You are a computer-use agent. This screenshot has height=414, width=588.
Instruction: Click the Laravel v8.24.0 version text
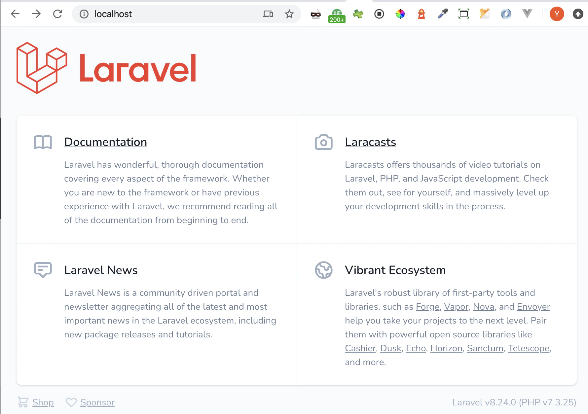(x=514, y=402)
